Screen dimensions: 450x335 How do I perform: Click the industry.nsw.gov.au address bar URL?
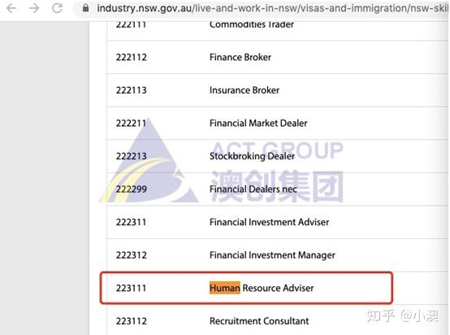tap(272, 8)
